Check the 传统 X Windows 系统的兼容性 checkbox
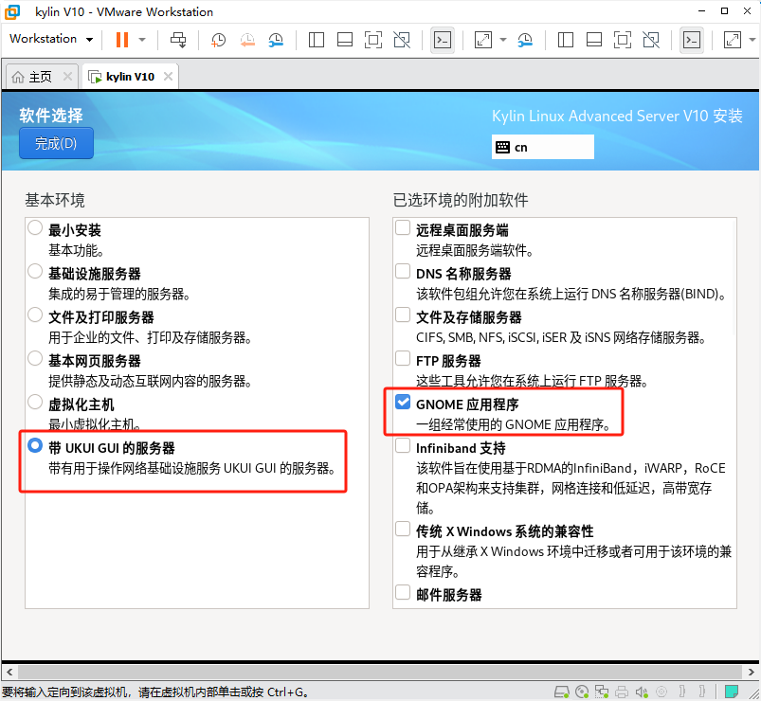 (403, 529)
